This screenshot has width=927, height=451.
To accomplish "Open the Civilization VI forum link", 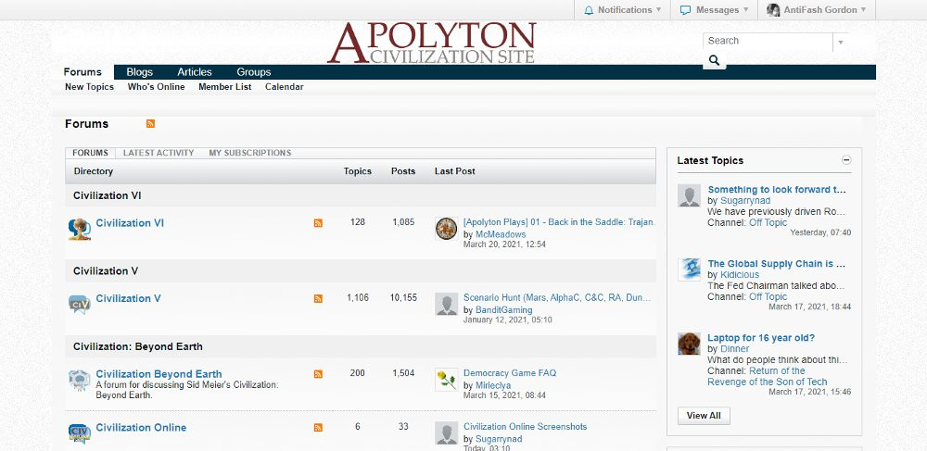I will coord(130,222).
